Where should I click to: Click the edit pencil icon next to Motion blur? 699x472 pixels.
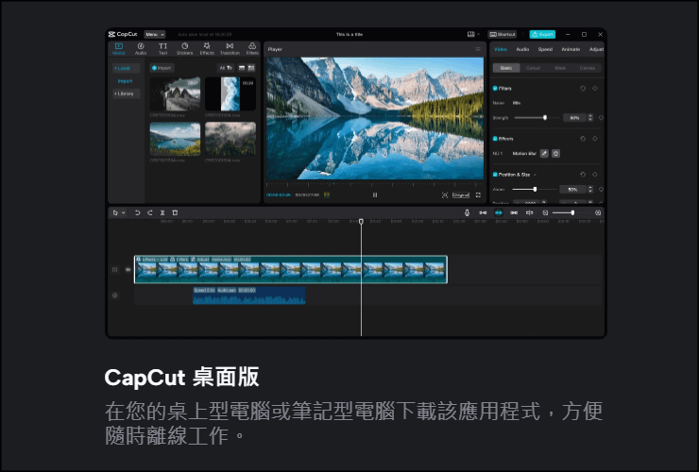pyautogui.click(x=544, y=153)
